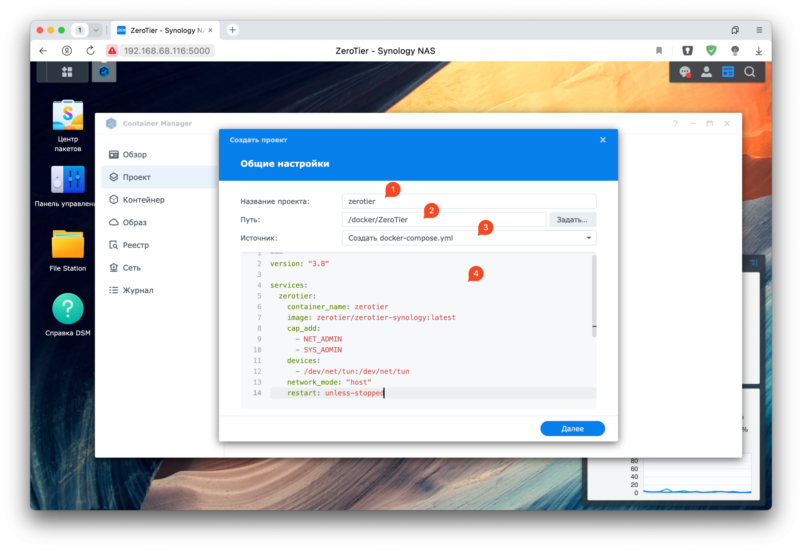Click 'container_name: zerotier' line
802x550 pixels.
[338, 307]
